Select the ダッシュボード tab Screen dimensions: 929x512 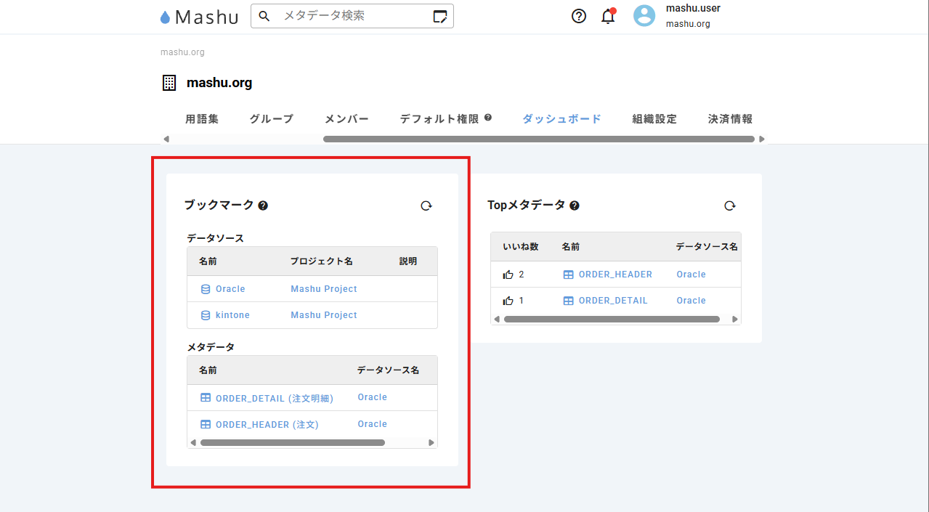pos(562,119)
